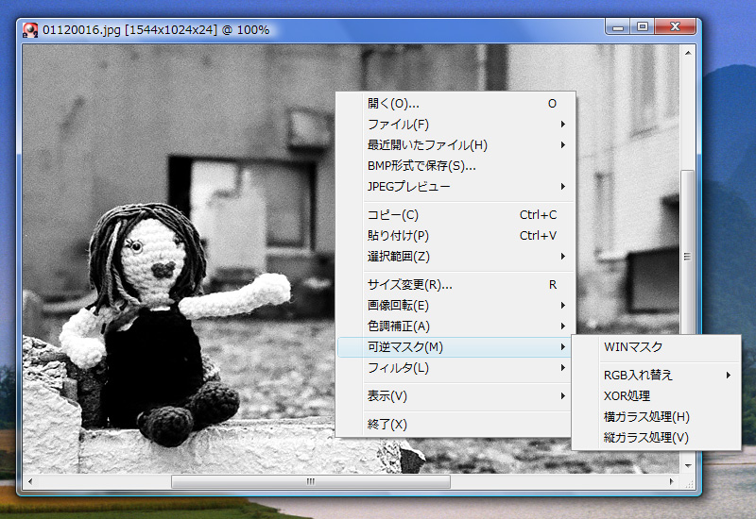Click the vertical scrollbar up arrow

click(x=688, y=53)
